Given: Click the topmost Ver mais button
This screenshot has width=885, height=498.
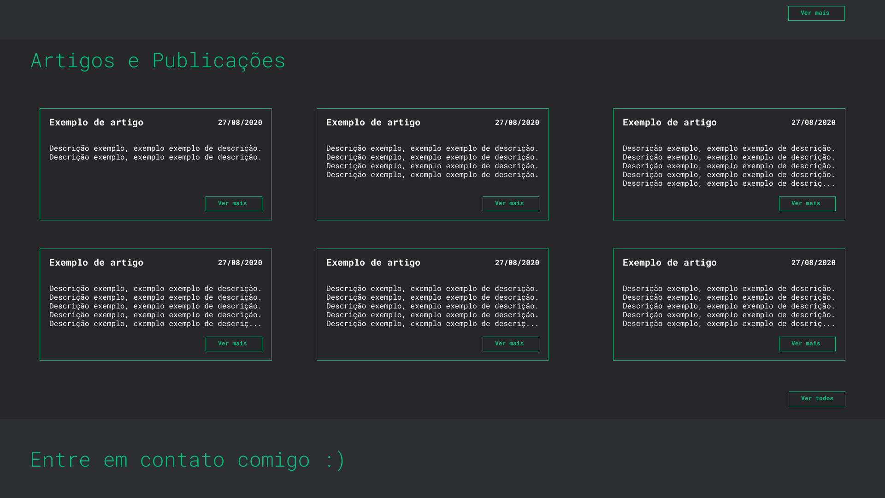Looking at the screenshot, I should pos(816,13).
